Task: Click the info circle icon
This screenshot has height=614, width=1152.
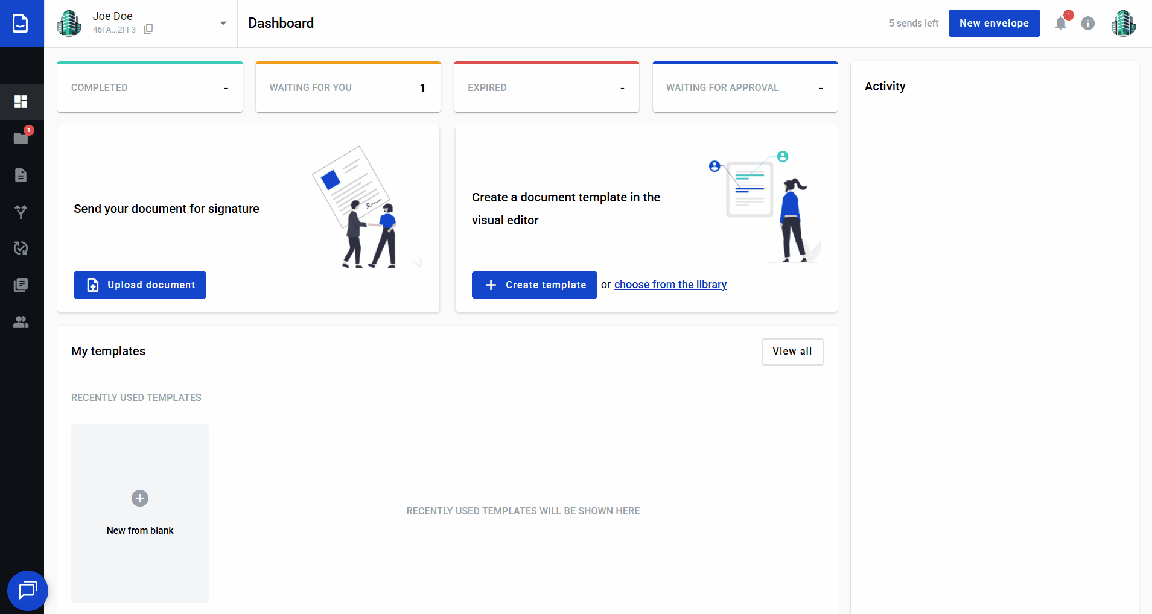Action: pyautogui.click(x=1087, y=24)
